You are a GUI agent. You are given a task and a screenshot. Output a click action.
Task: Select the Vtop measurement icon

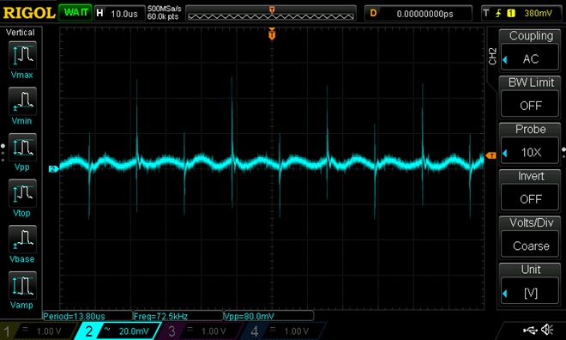[22, 193]
